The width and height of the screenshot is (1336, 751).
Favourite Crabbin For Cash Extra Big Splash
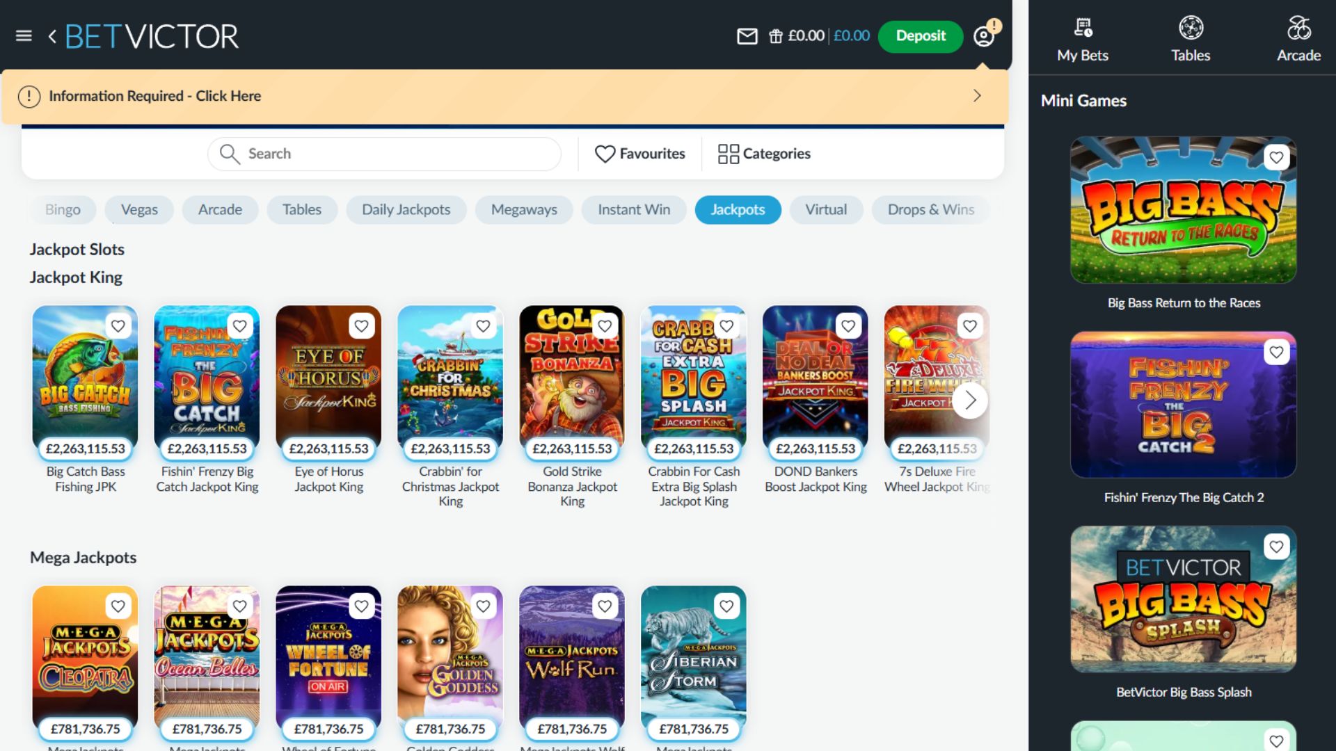pyautogui.click(x=727, y=325)
